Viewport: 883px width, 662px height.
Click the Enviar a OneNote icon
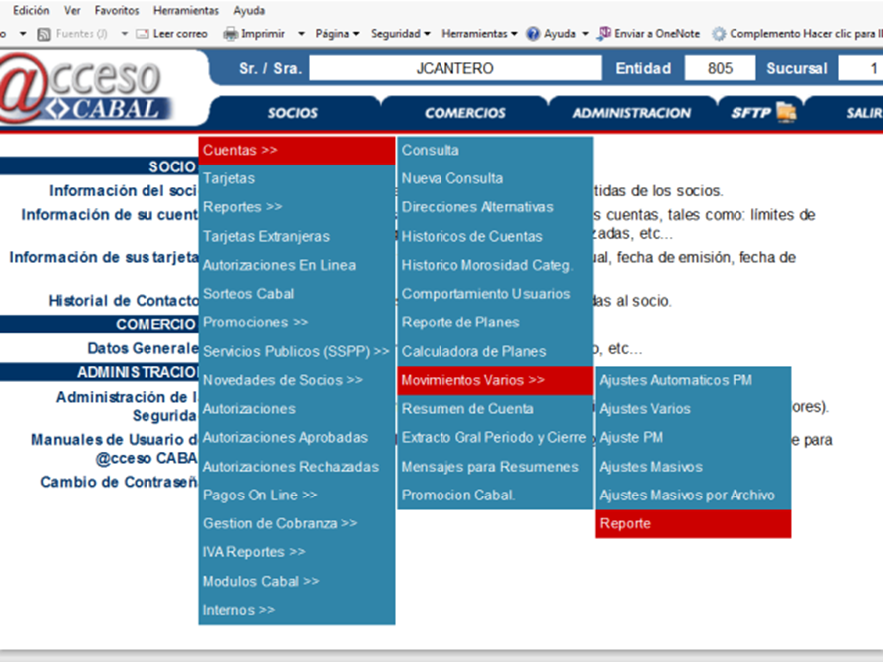(603, 33)
